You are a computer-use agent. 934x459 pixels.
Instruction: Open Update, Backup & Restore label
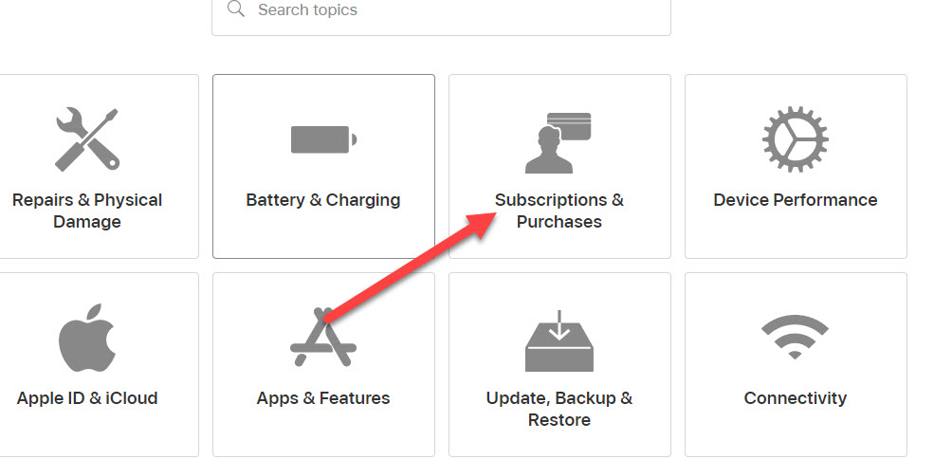point(559,409)
